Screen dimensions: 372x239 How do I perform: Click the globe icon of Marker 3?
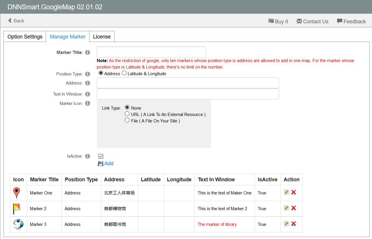(18, 224)
